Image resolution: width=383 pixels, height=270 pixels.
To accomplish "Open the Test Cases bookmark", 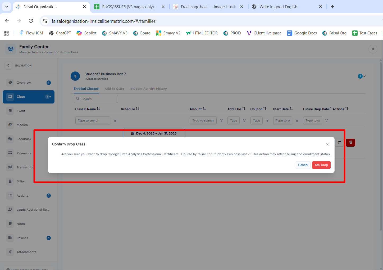I will coord(365,33).
